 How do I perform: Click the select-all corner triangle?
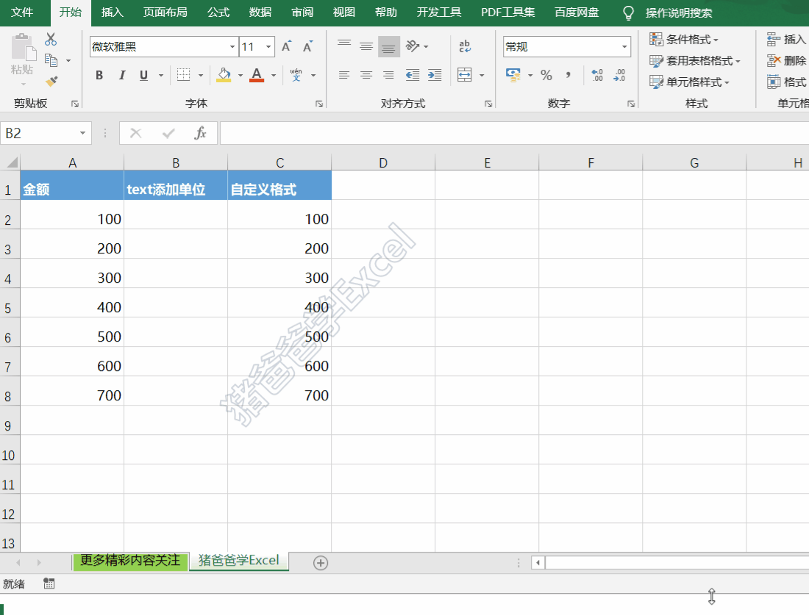[11, 163]
